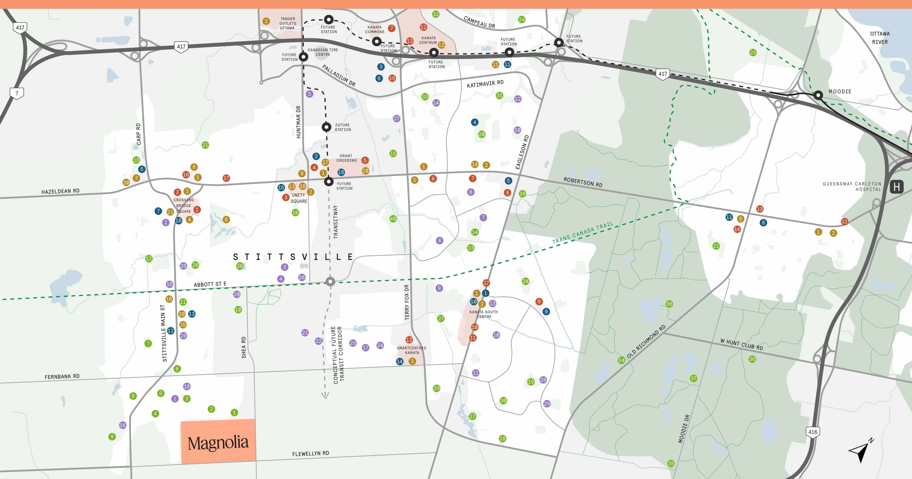Screen dimensions: 912x479
Task: Select future station marker north of Grant Crossing
Action: click(326, 127)
